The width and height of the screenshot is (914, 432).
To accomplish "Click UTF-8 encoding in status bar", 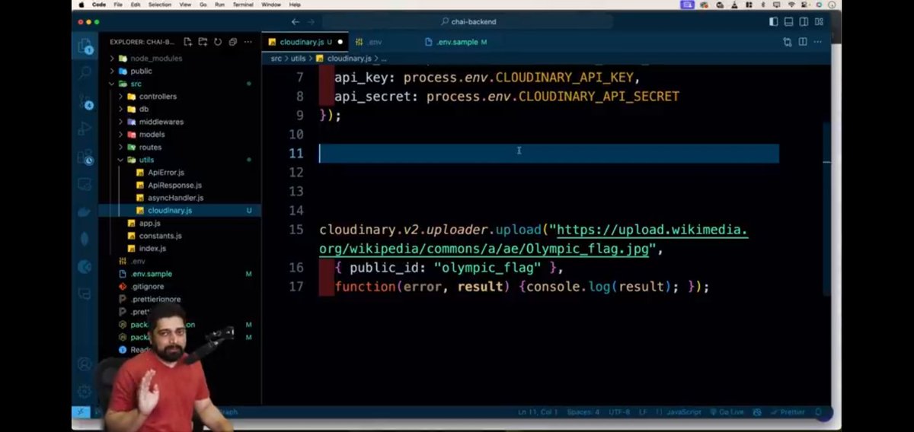I will (618, 411).
